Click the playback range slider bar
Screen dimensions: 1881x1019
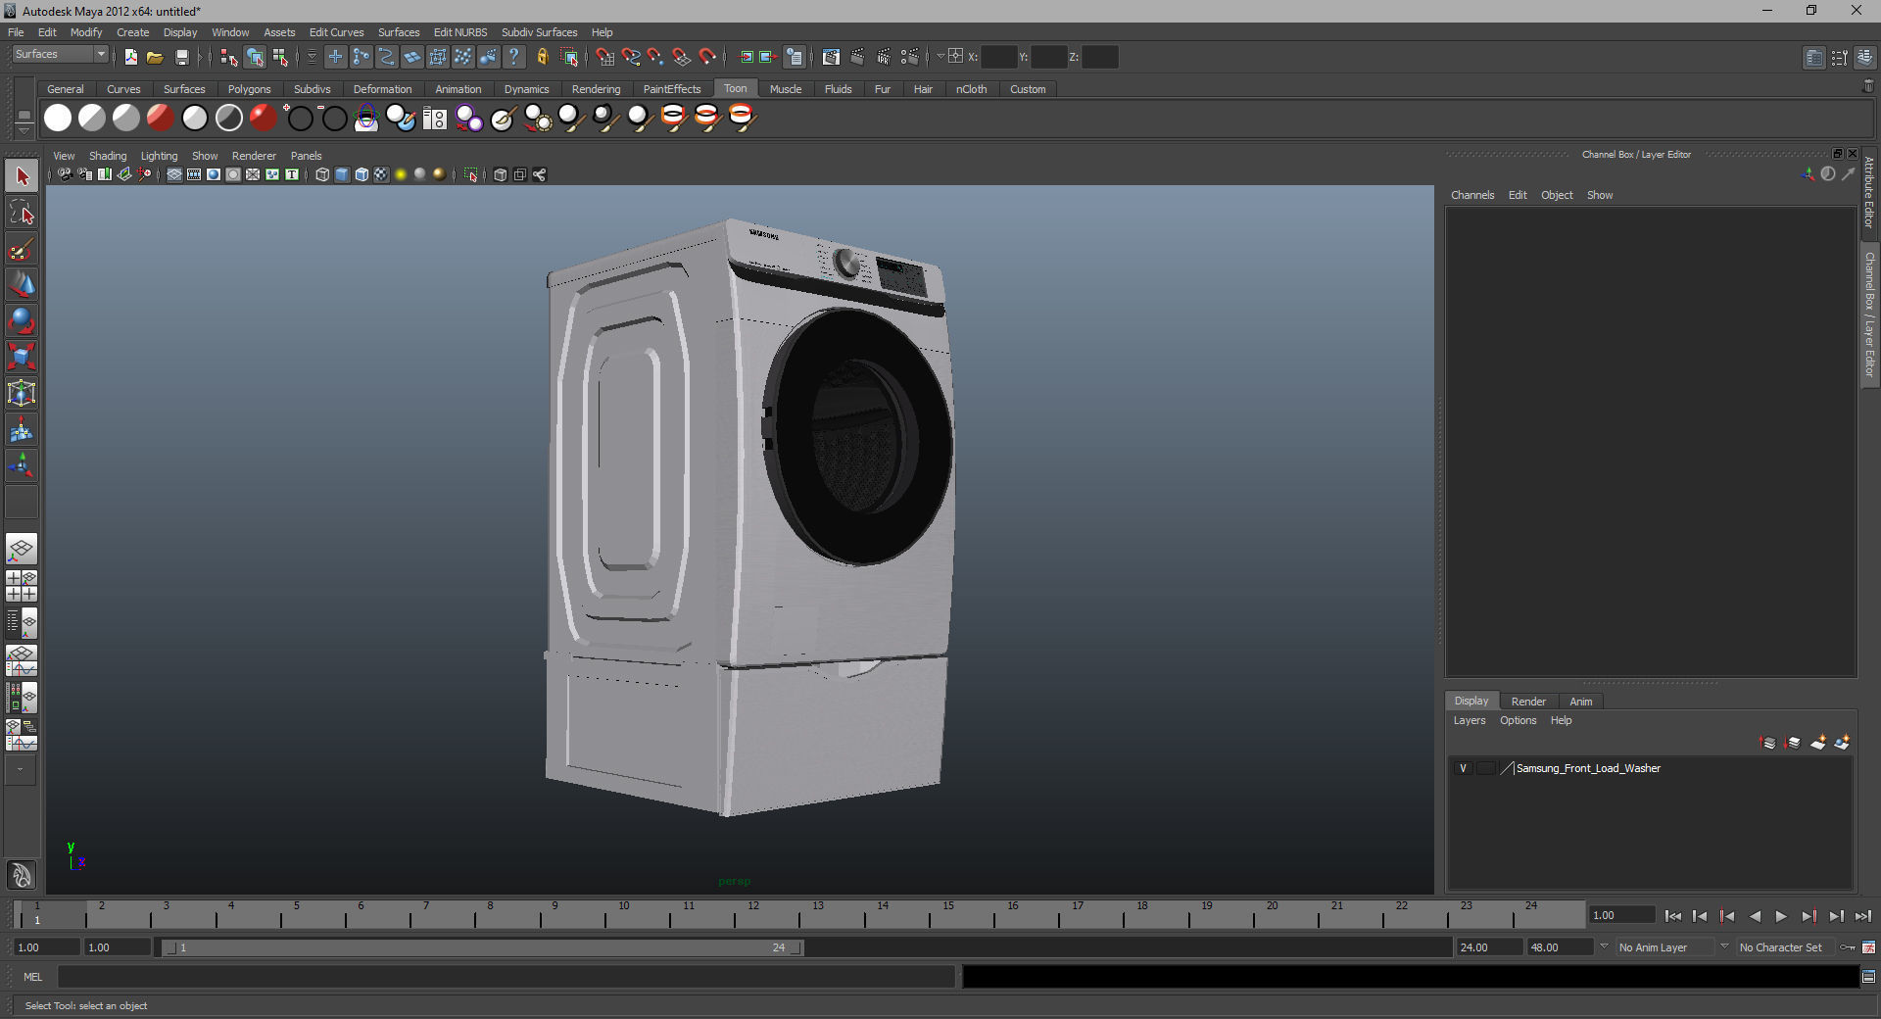pos(481,947)
